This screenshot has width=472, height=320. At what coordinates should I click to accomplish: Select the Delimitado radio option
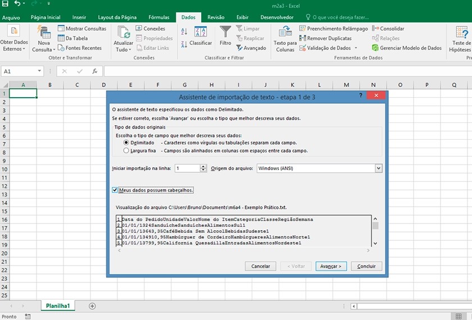[126, 143]
